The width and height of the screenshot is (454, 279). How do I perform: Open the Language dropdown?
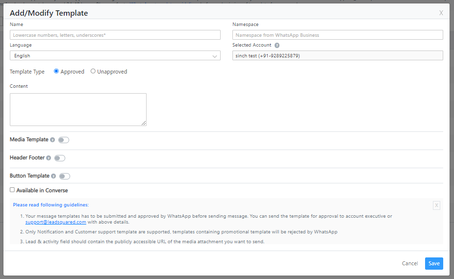(115, 56)
